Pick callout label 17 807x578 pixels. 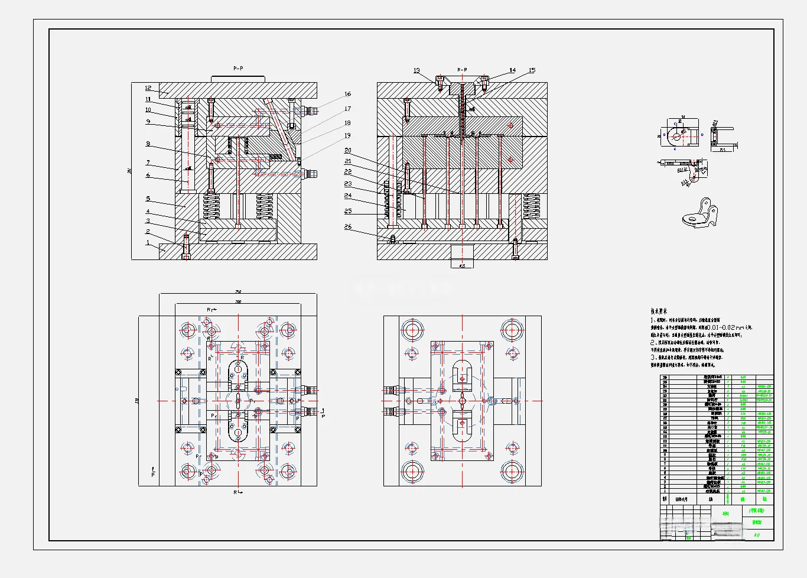pyautogui.click(x=347, y=108)
